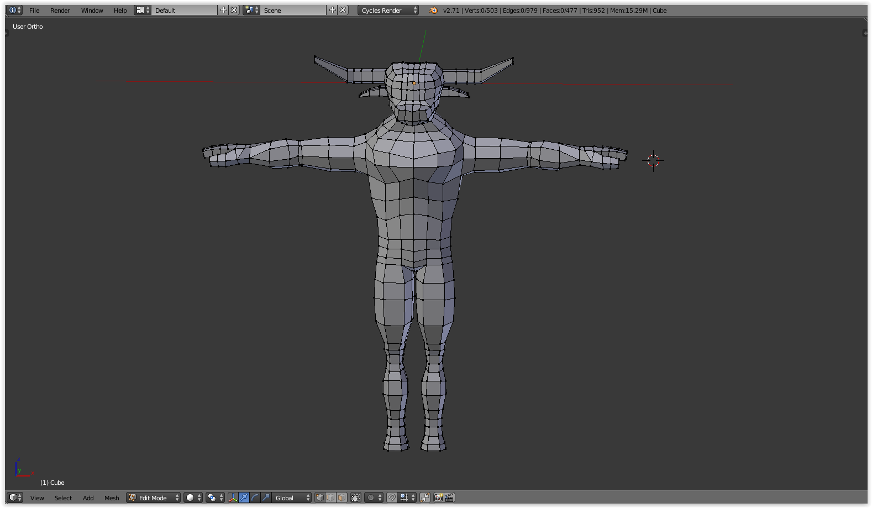Select the rotate manipulator arc icon
This screenshot has height=508, width=872.
click(x=255, y=497)
